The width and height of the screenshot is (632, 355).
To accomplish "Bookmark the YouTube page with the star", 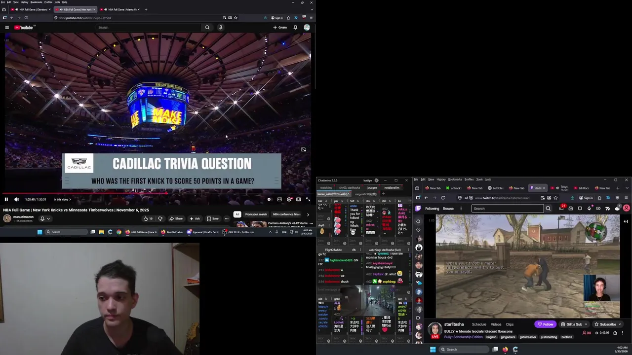I will 236,18.
